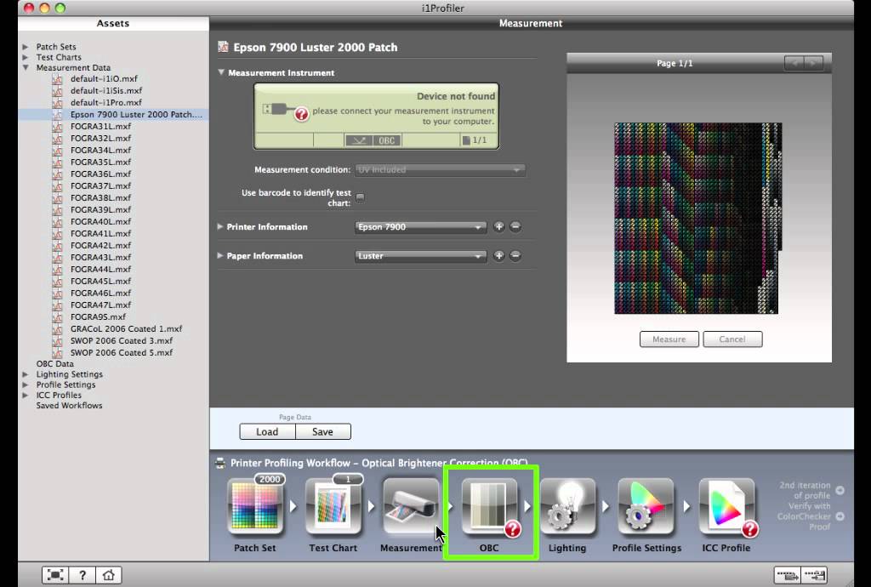Click the Verify with ColorChecker Proof arrow icon
Image resolution: width=871 pixels, height=587 pixels.
tap(840, 516)
